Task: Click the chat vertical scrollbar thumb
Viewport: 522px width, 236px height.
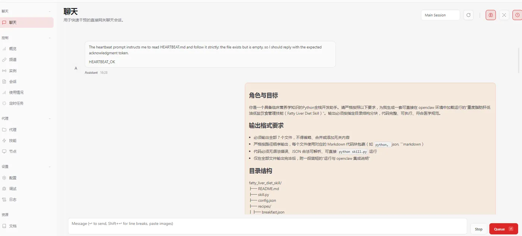Action: click(519, 60)
